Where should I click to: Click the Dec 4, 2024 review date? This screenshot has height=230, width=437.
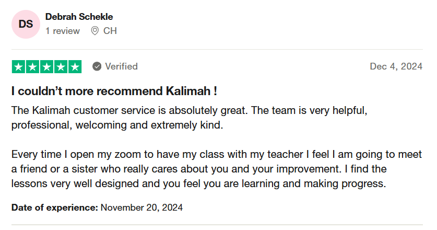396,66
